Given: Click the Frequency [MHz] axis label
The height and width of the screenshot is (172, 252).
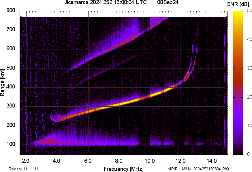Looking at the screenshot, I should point(123,169).
